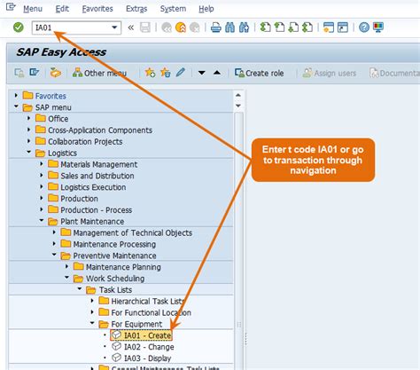Collapse the Preventive Maintenance node
Screen dimensions: 420x370
coord(54,255)
